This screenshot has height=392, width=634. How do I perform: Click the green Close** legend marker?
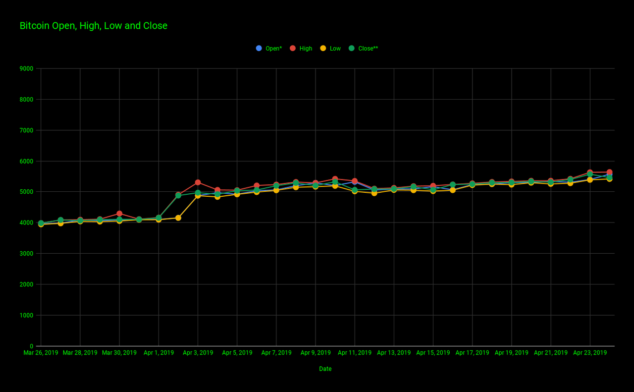(352, 48)
